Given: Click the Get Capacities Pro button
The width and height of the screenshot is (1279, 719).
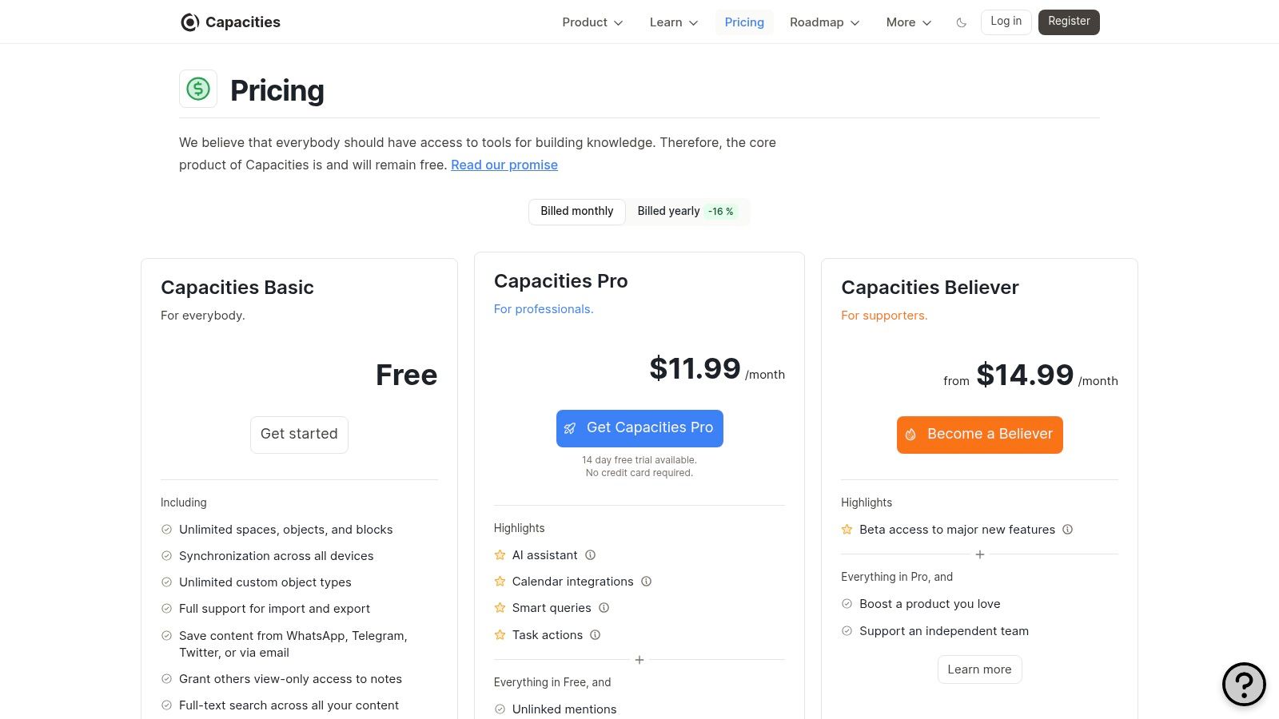Looking at the screenshot, I should coord(639,428).
